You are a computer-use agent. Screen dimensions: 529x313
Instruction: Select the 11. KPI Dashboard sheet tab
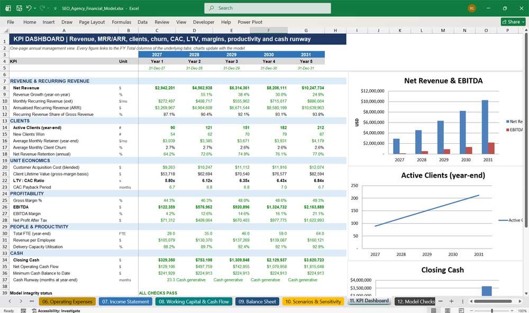point(369,301)
